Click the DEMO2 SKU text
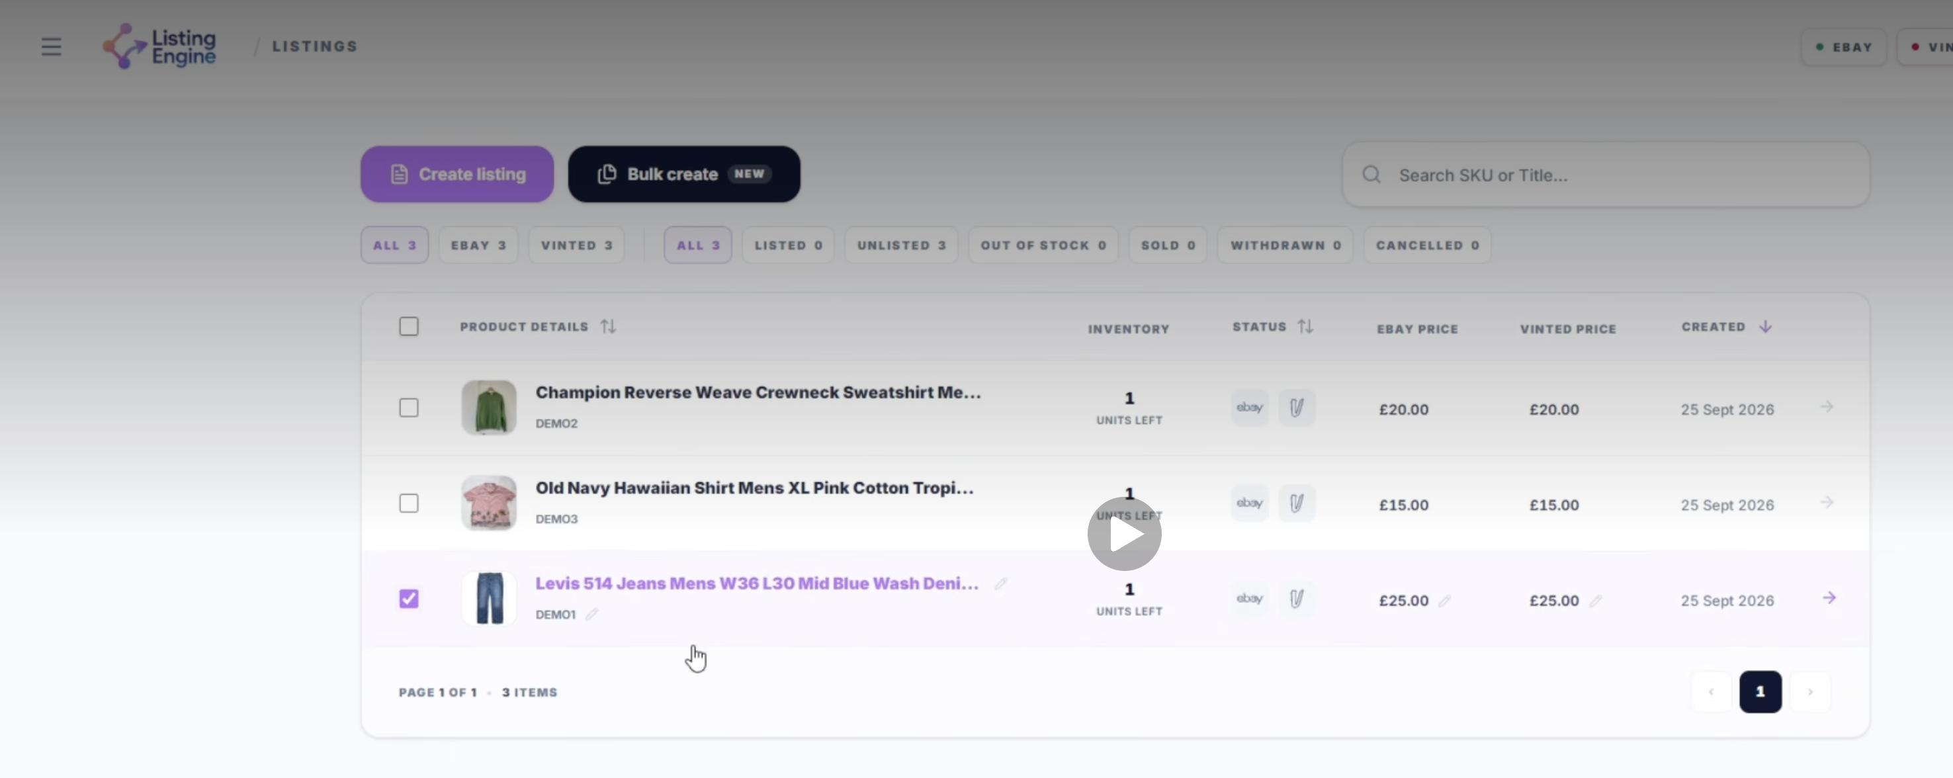This screenshot has height=778, width=1953. (x=556, y=424)
